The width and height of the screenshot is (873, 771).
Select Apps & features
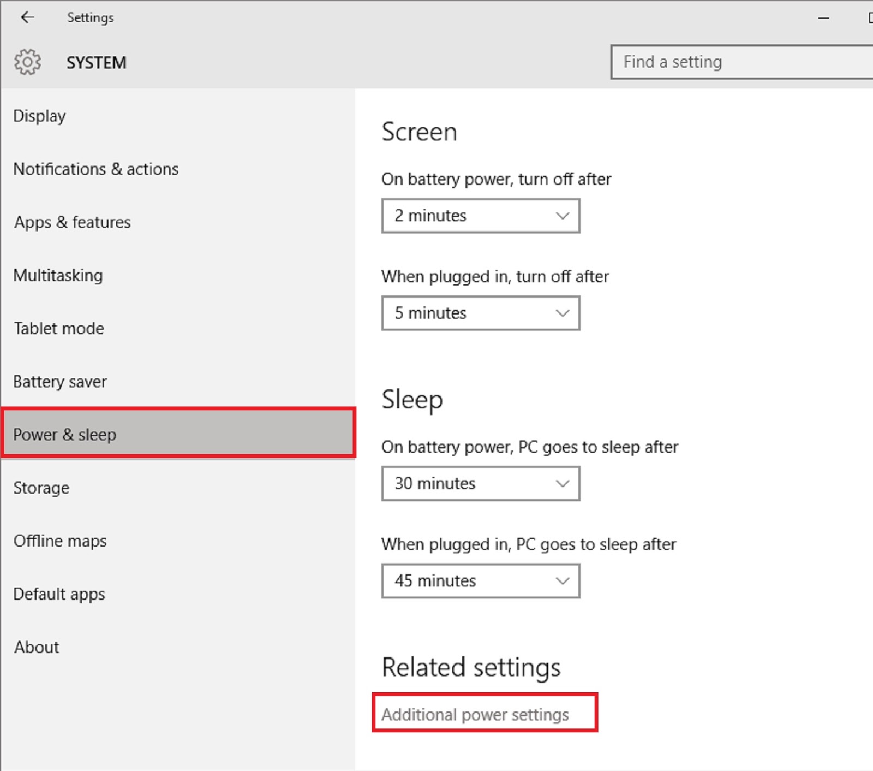point(71,222)
